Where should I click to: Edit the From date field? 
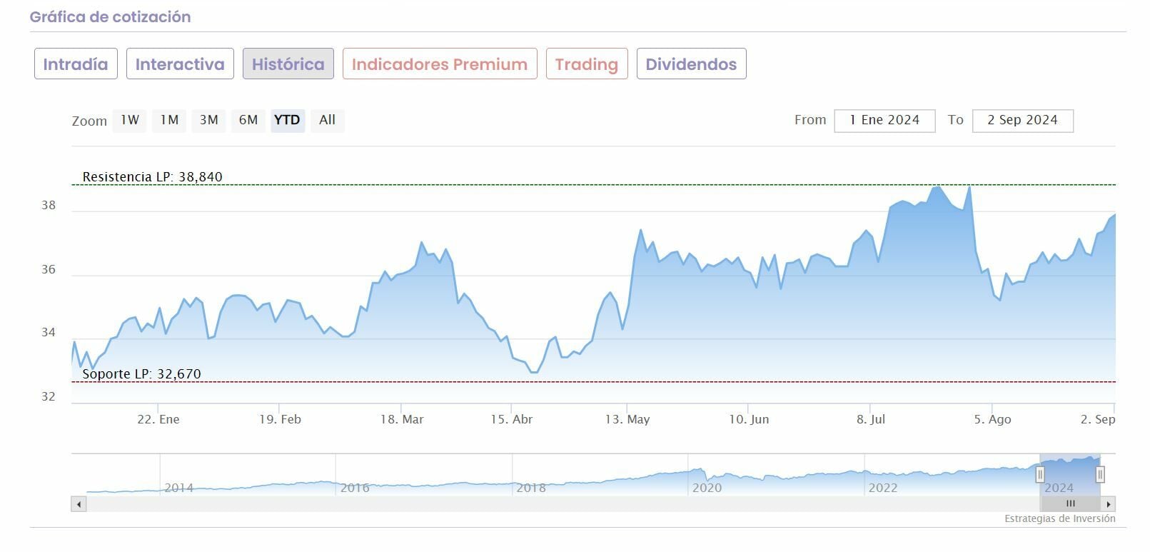click(884, 120)
